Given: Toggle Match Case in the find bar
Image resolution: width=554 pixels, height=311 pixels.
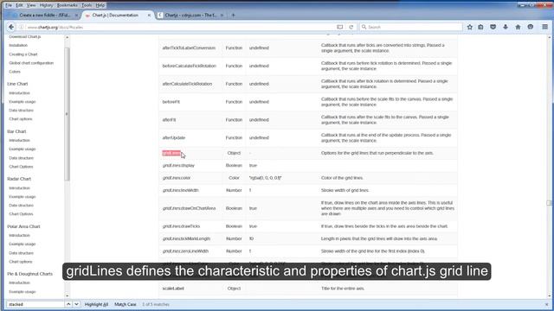Looking at the screenshot, I should (125, 304).
